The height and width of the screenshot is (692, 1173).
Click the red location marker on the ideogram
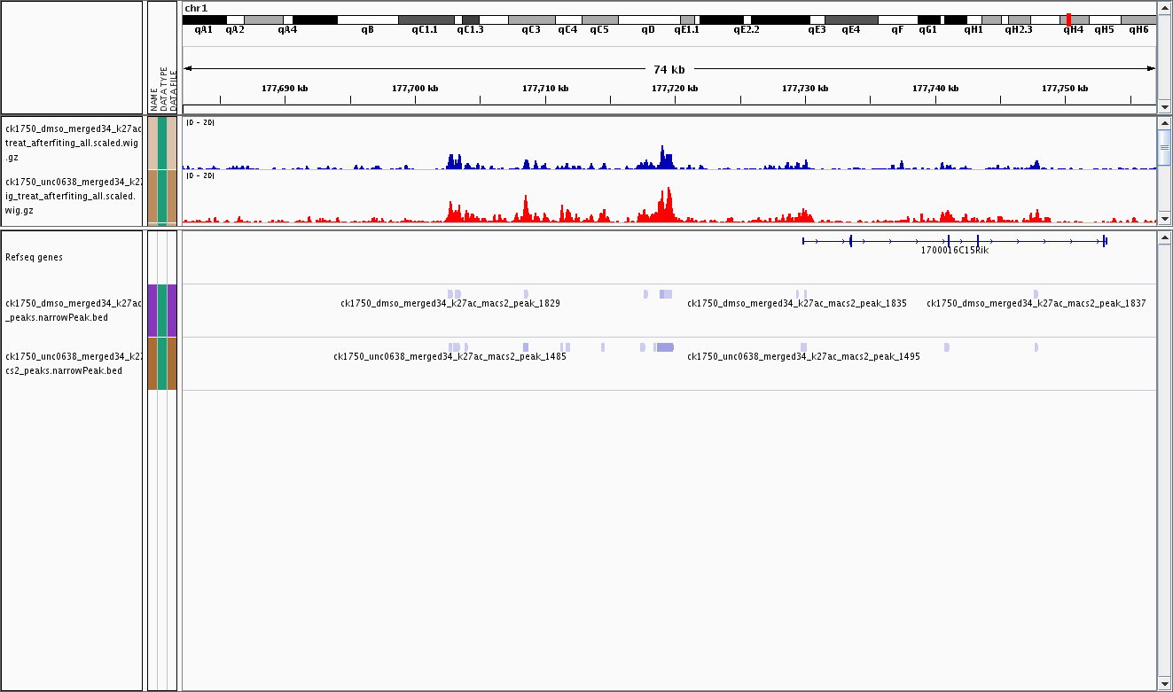1068,19
